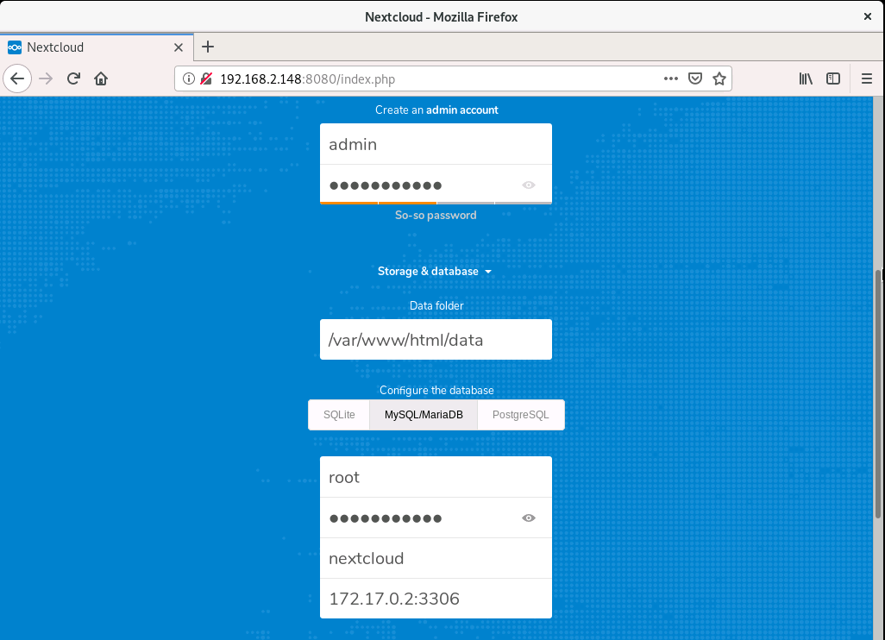885x640 pixels.
Task: Go back to the previous page
Action: (17, 78)
